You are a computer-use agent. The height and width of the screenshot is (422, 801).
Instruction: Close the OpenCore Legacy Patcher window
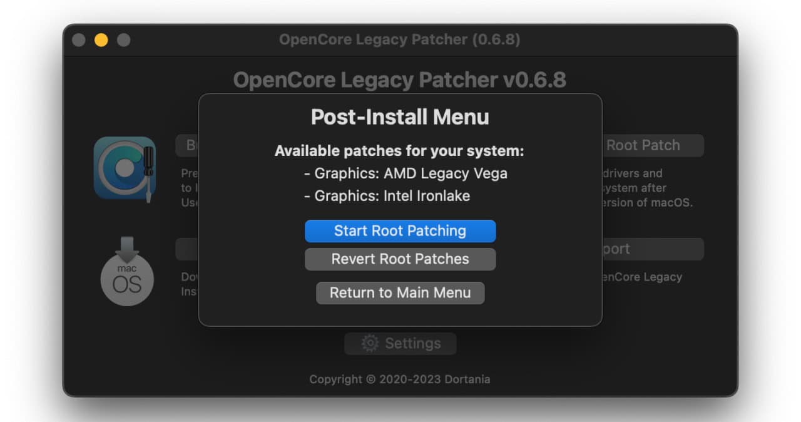78,40
